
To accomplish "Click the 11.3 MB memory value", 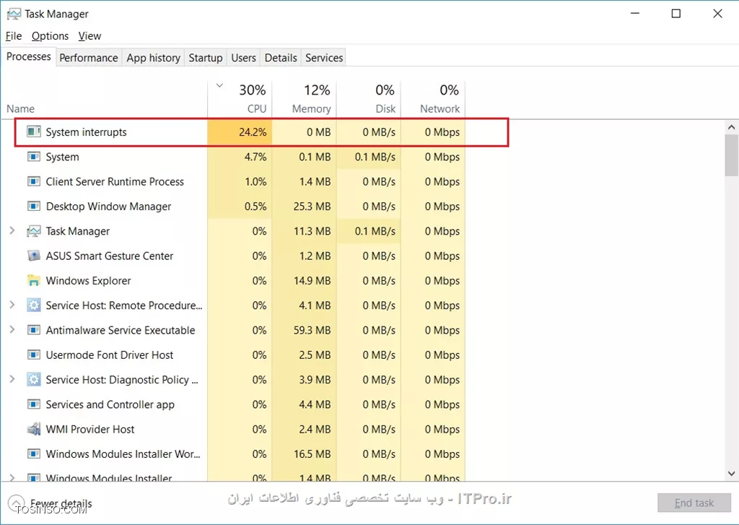I will pos(312,231).
